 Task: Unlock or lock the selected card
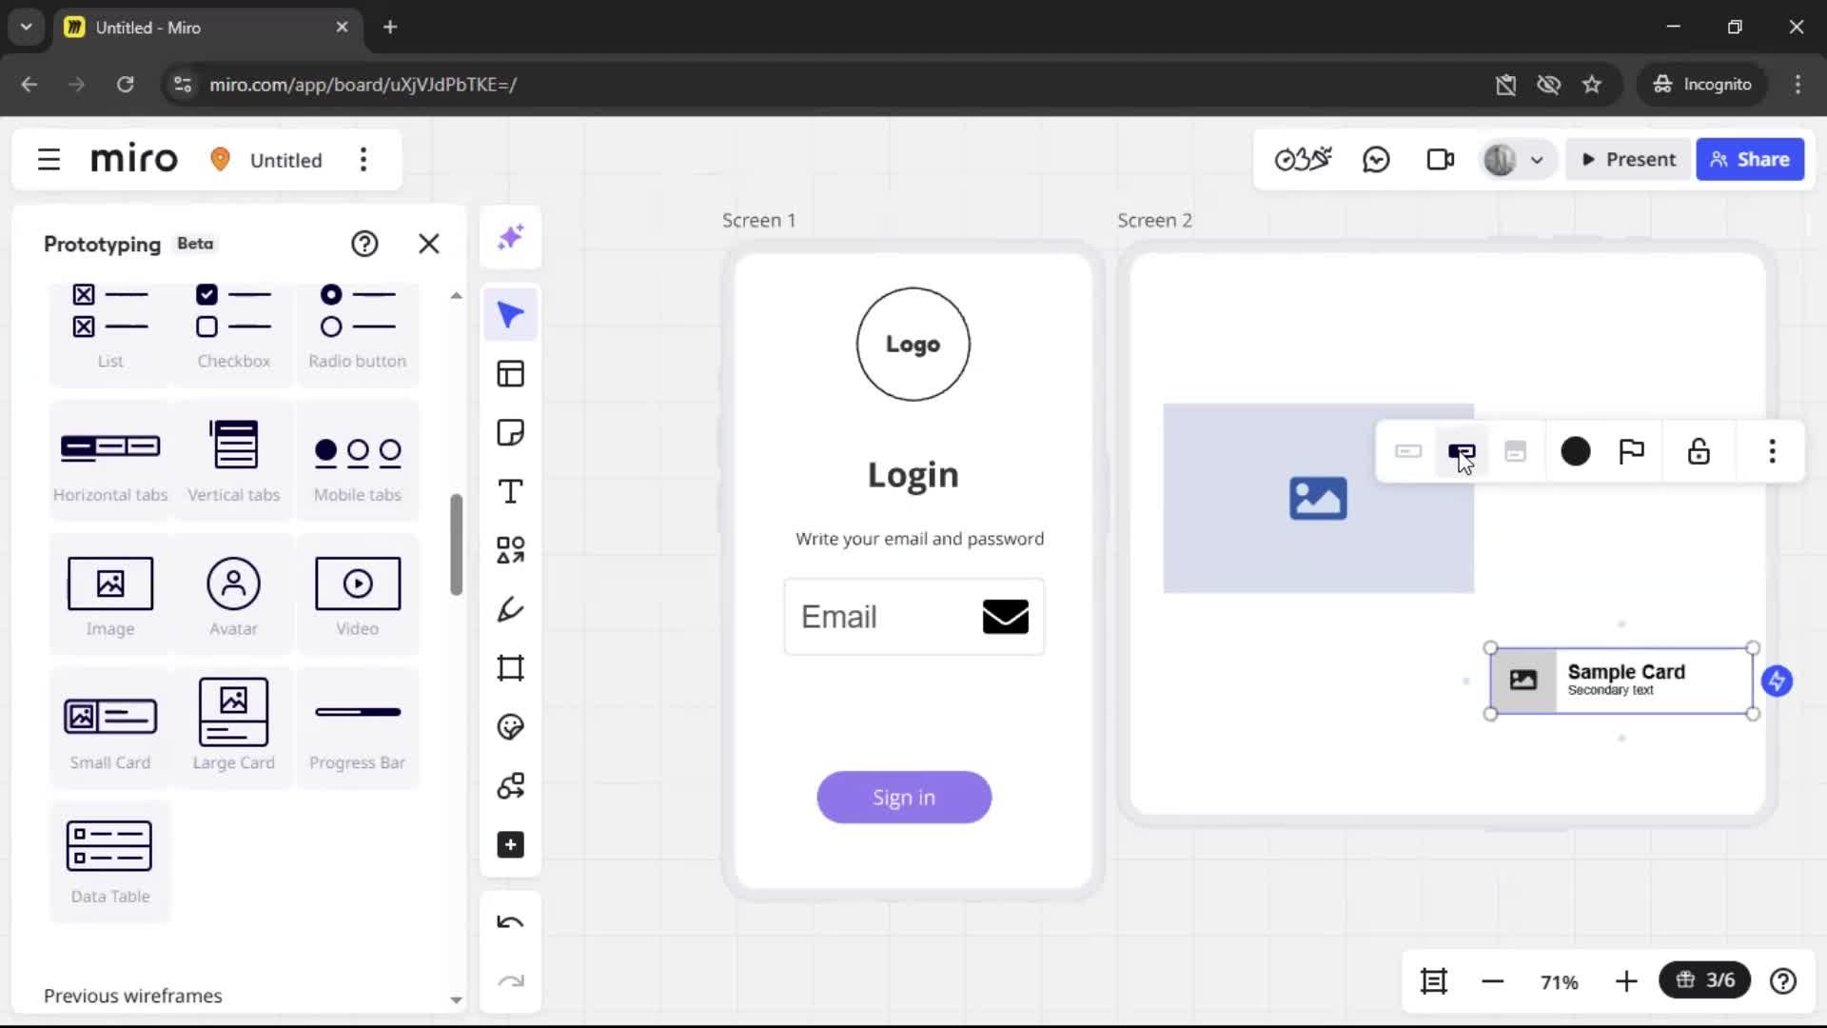[1699, 451]
